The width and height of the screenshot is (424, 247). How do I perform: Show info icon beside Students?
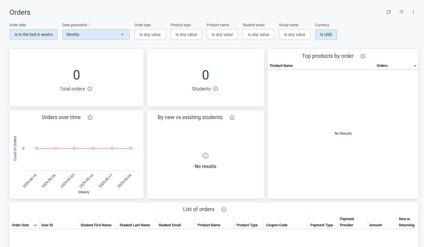pyautogui.click(x=216, y=89)
